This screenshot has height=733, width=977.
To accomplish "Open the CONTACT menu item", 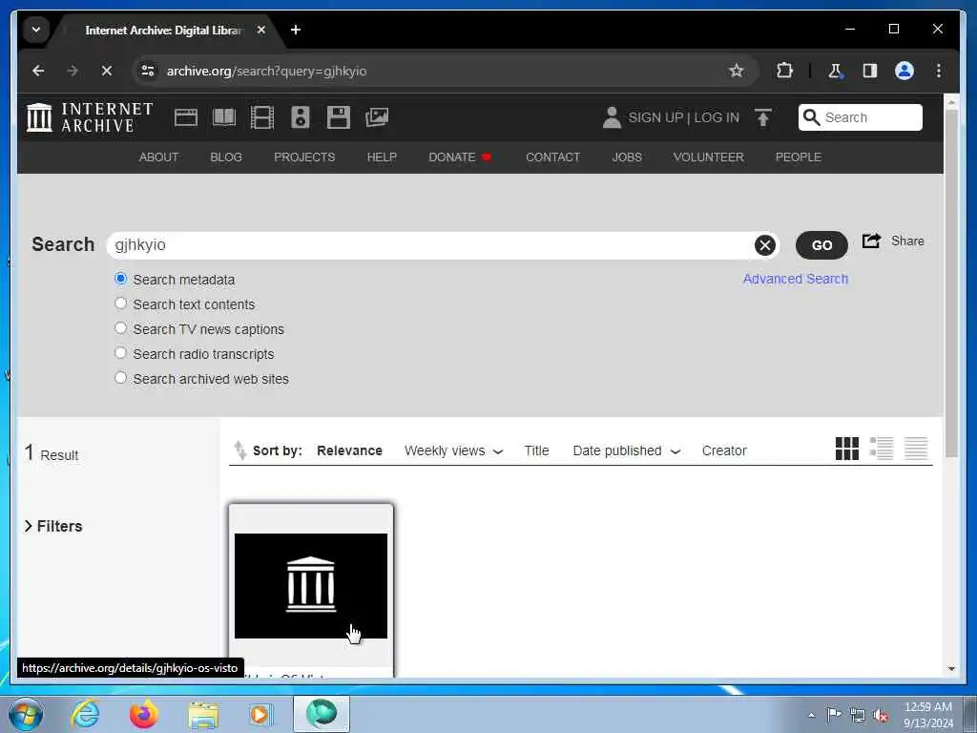I will click(x=552, y=157).
